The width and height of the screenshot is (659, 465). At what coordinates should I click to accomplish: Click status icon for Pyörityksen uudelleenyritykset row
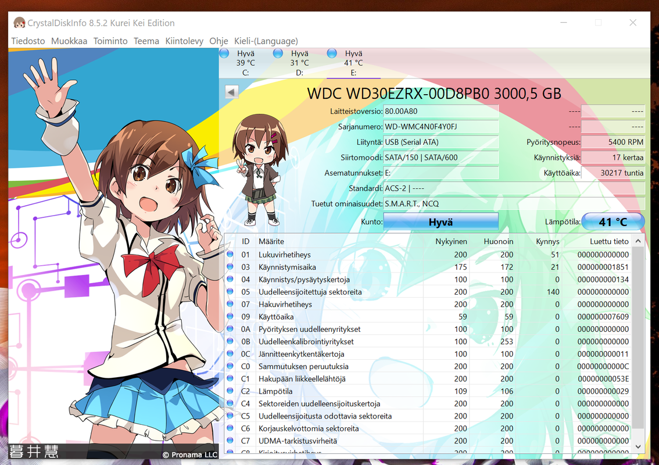pos(230,328)
